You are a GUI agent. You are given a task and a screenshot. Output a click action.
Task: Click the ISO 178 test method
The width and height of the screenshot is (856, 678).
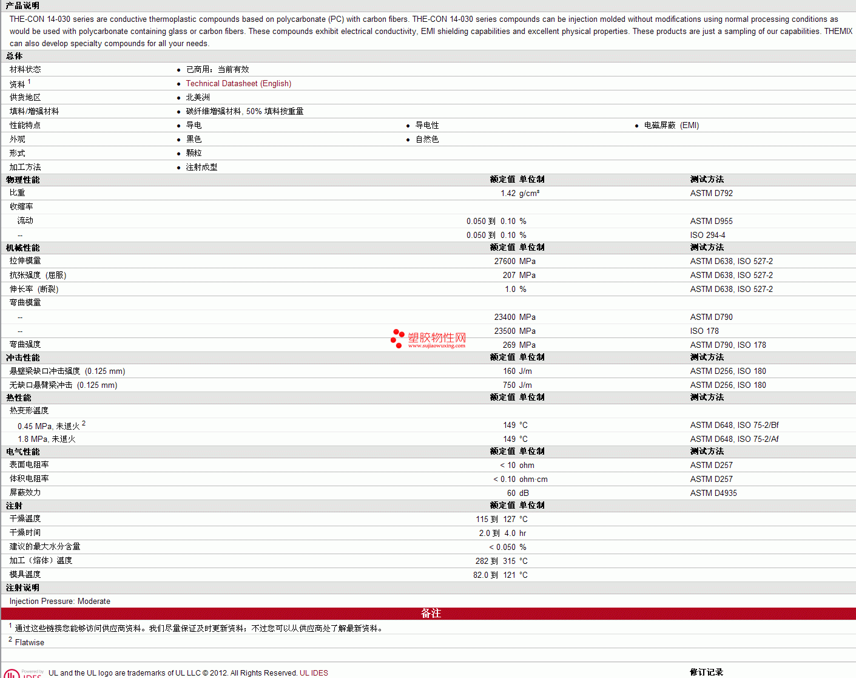coord(704,331)
